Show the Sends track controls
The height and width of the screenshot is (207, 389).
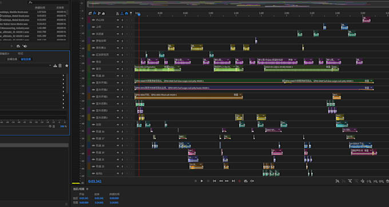99,13
